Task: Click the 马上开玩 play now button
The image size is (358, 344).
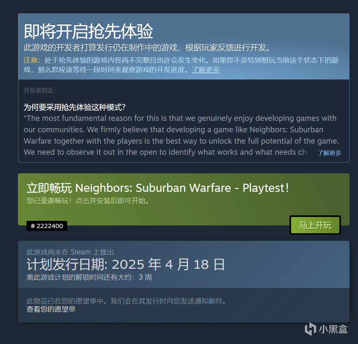Action: tap(315, 225)
